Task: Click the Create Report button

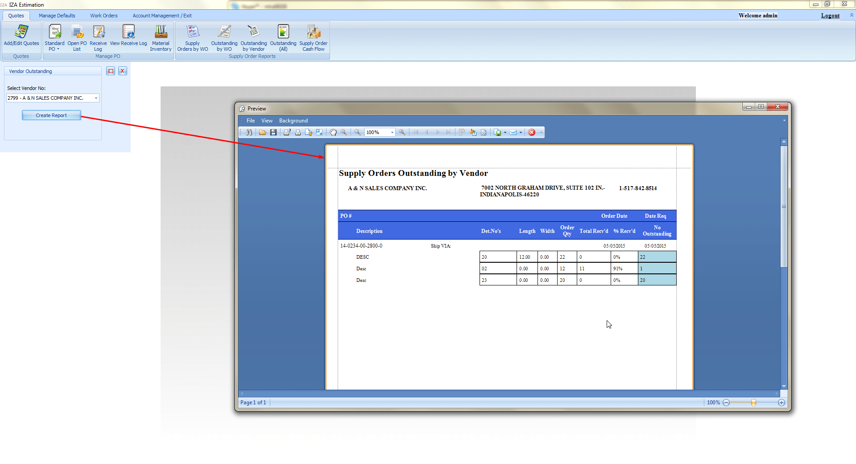Action: (51, 115)
